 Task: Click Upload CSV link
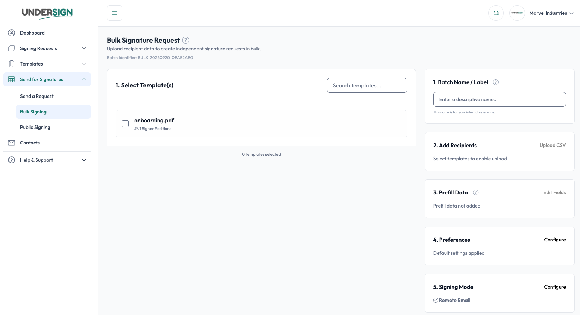552,145
